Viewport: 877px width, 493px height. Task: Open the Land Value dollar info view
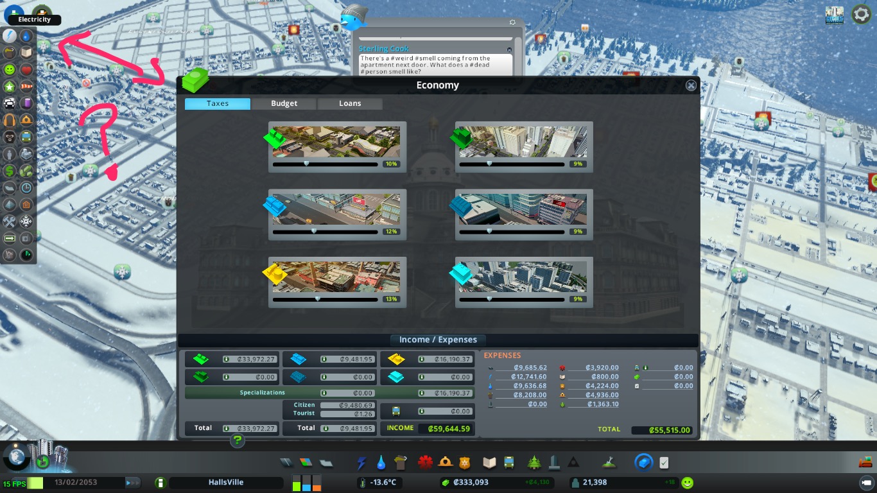tap(10, 171)
